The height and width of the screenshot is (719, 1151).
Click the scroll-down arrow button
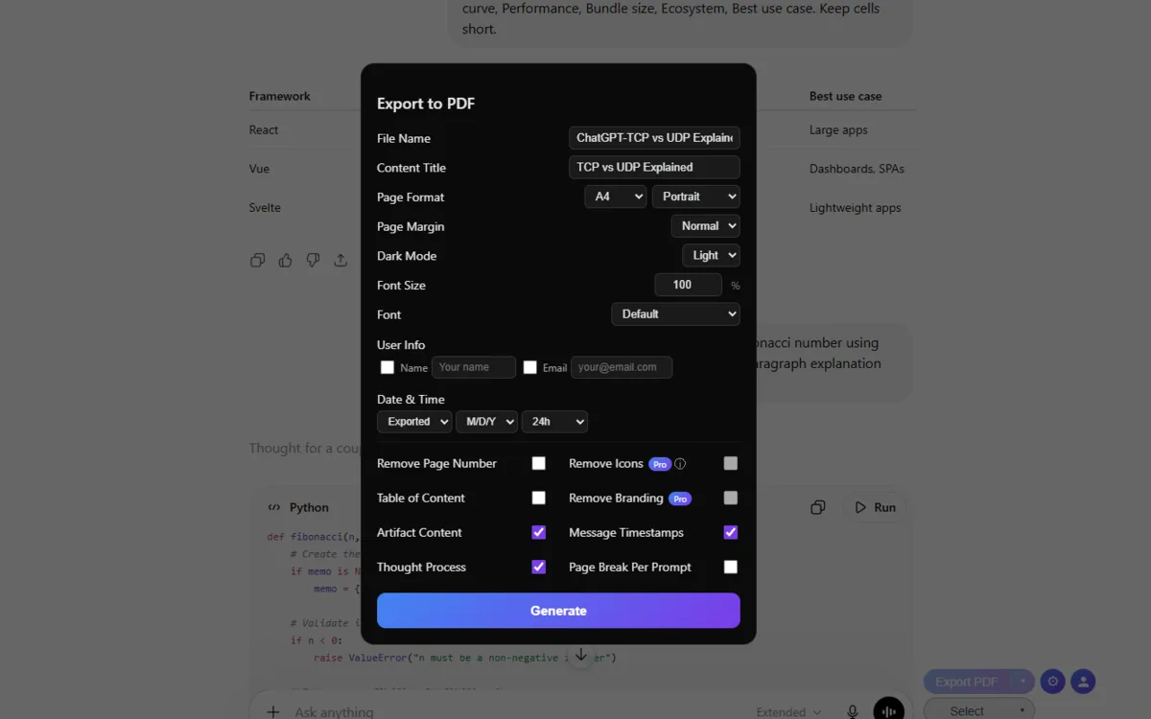[580, 656]
